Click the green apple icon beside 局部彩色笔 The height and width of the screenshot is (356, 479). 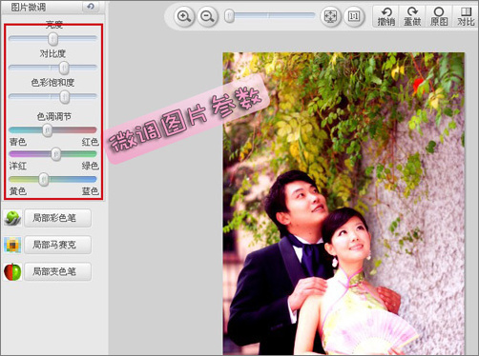pos(12,218)
